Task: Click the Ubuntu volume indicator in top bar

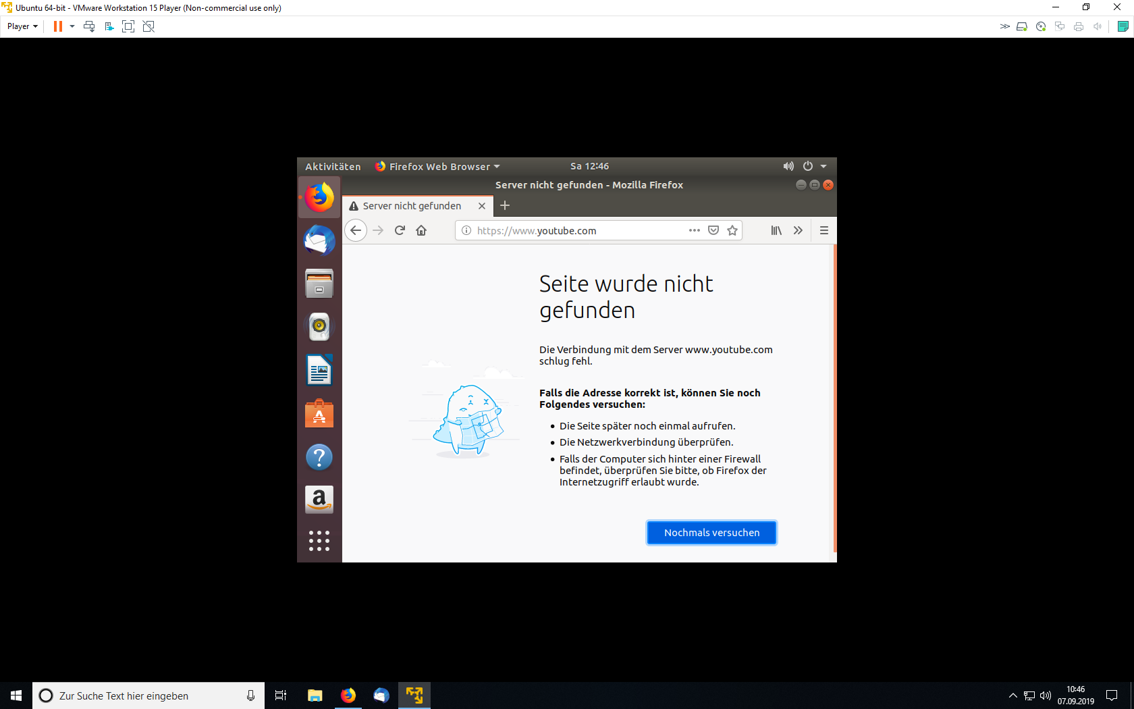Action: point(788,166)
